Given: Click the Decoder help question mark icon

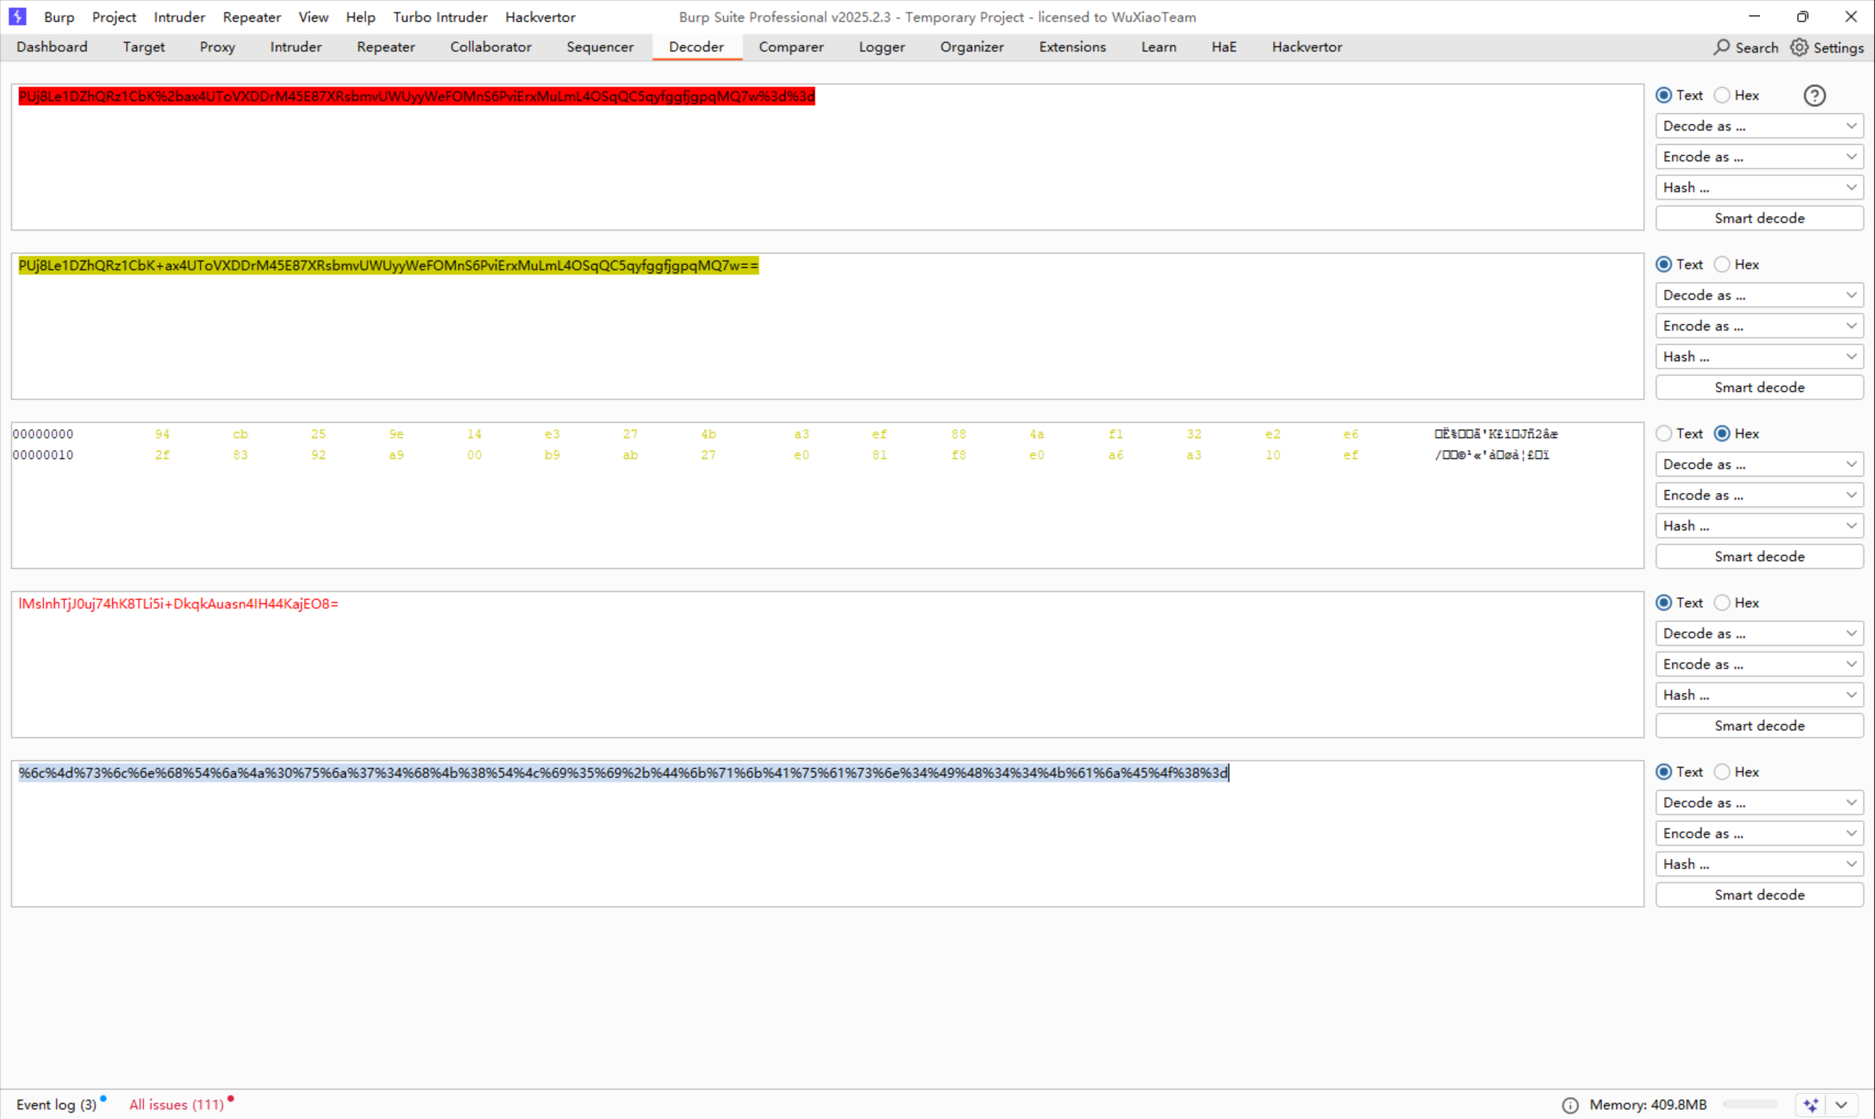Looking at the screenshot, I should [1814, 96].
